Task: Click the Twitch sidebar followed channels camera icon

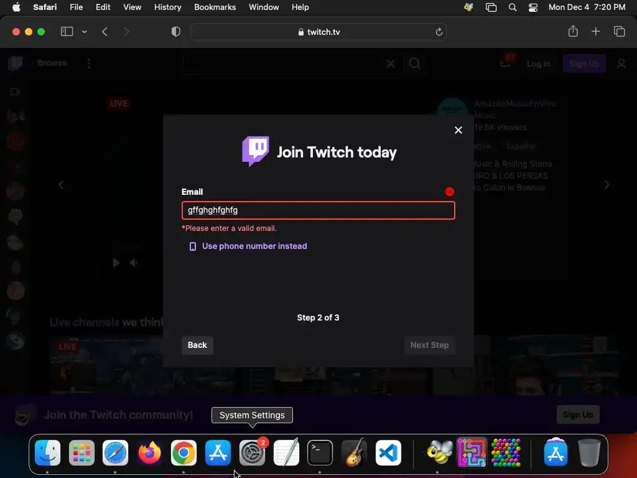Action: (x=16, y=91)
